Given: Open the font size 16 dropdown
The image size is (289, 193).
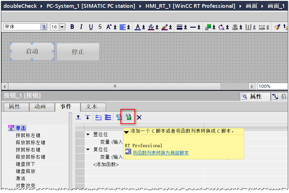Looking at the screenshot, I should point(62,27).
